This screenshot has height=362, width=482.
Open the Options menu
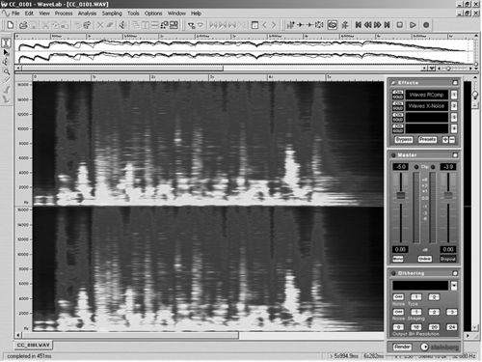click(153, 14)
